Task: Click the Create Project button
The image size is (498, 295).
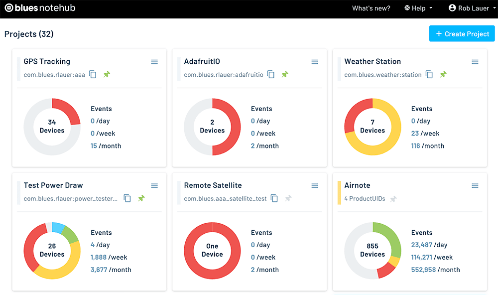Action: pos(462,34)
